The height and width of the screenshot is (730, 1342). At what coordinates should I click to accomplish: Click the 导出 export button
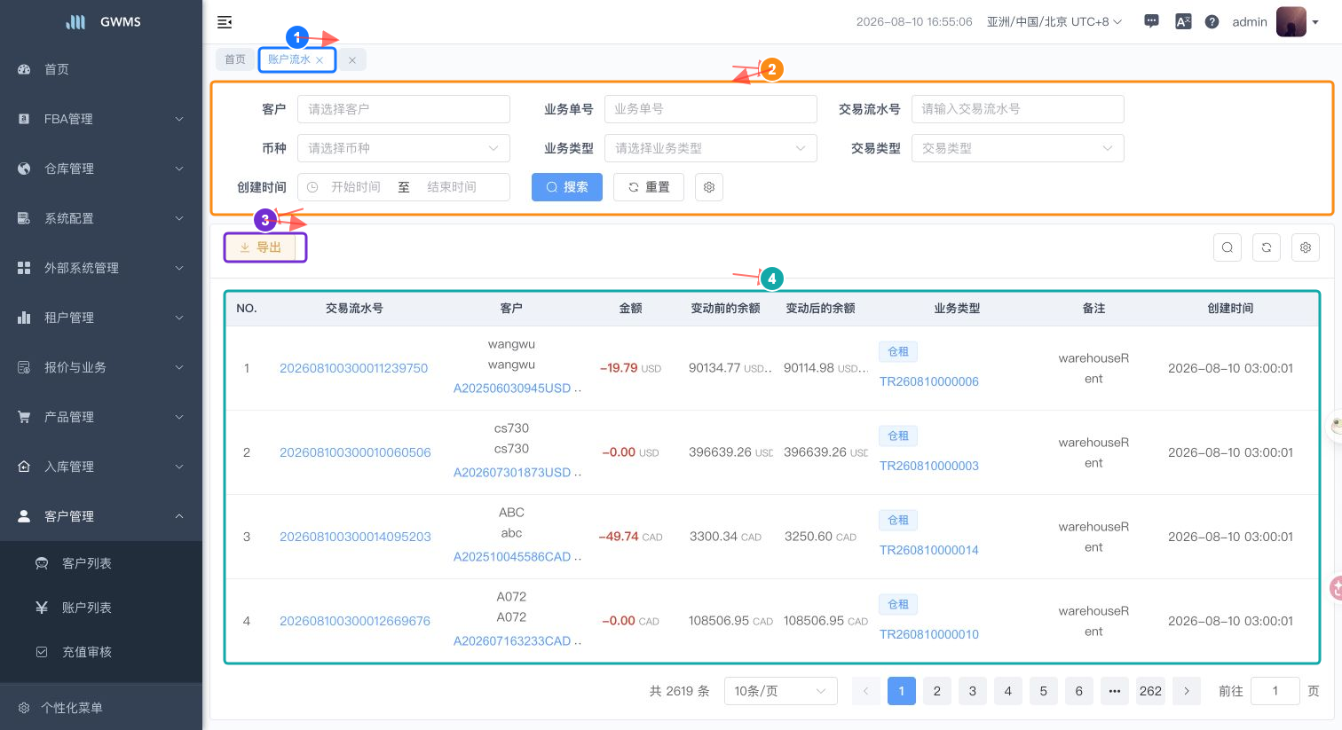click(x=260, y=247)
